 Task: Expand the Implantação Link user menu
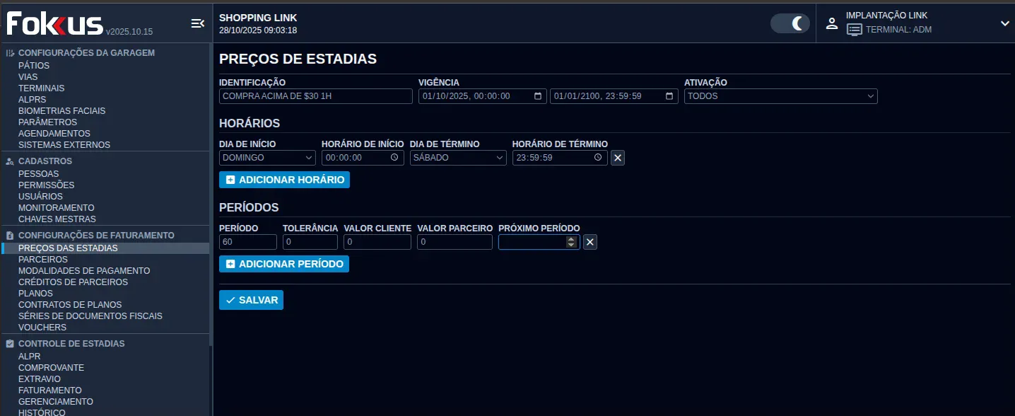coord(1004,23)
